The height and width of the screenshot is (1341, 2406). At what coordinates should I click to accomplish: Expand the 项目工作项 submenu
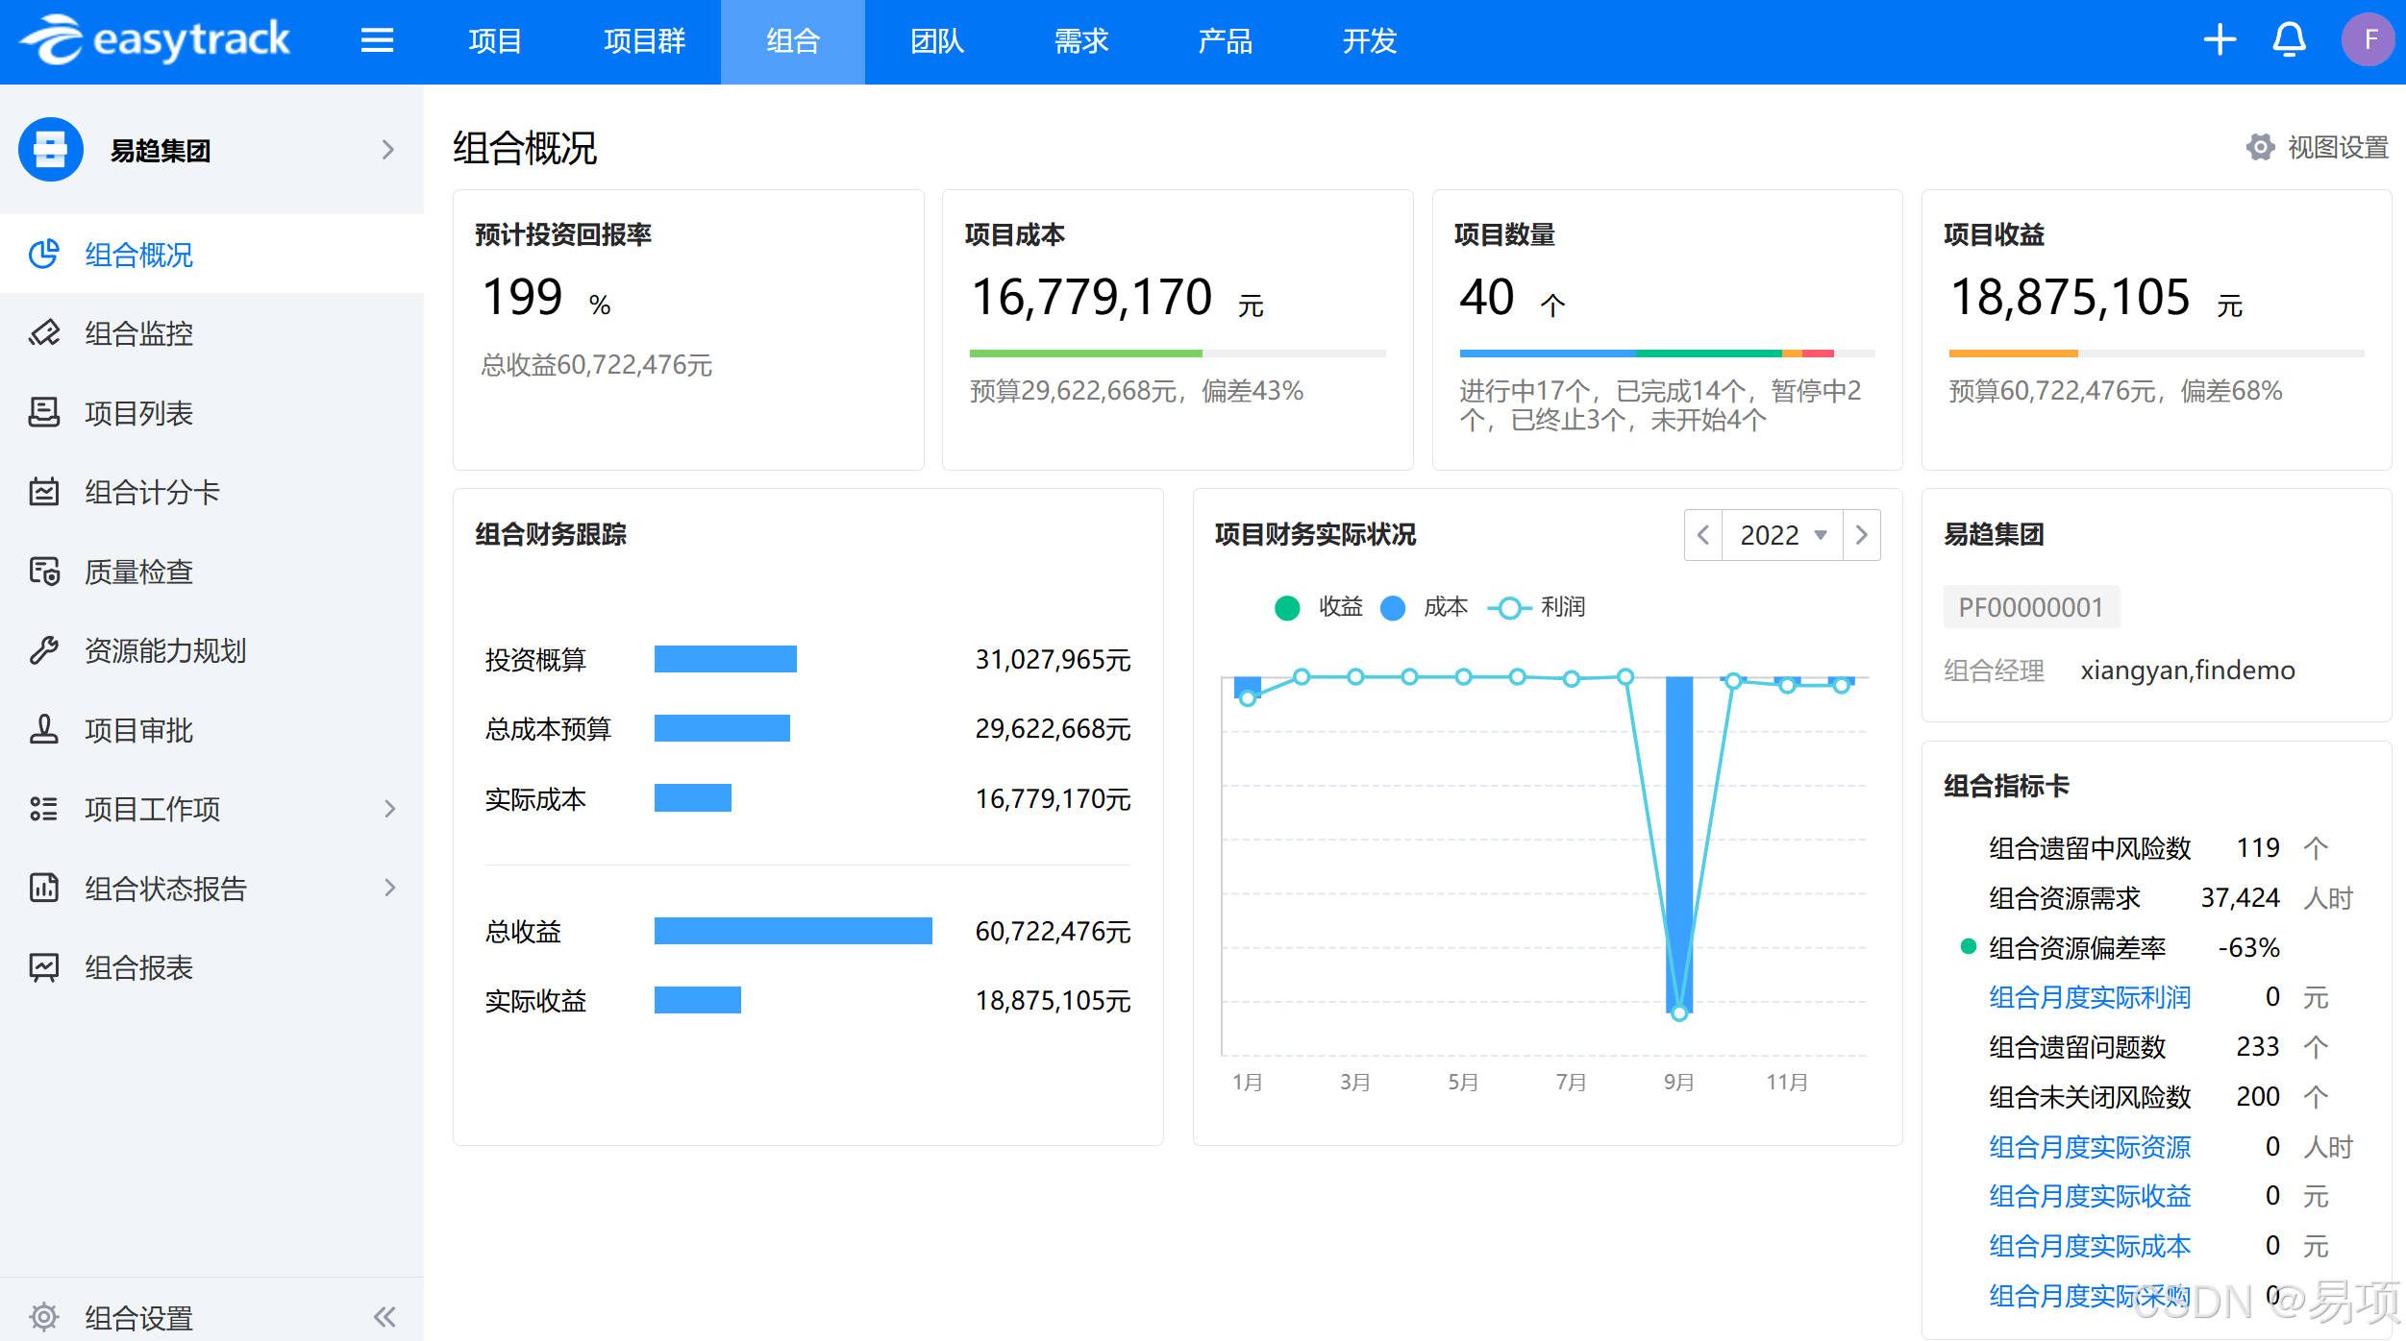[389, 809]
